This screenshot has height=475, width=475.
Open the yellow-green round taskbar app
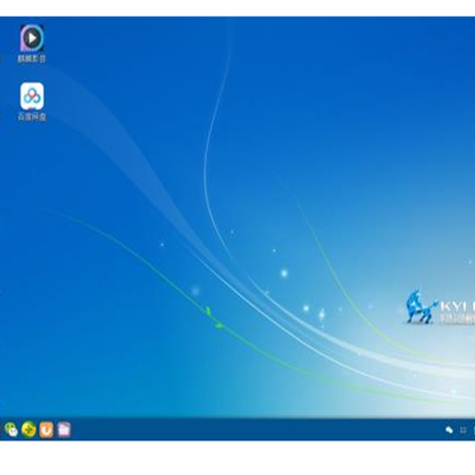(x=28, y=429)
